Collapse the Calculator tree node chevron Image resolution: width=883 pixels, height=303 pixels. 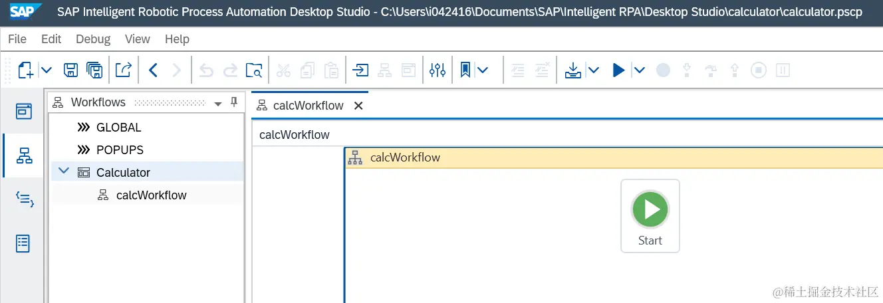[64, 171]
